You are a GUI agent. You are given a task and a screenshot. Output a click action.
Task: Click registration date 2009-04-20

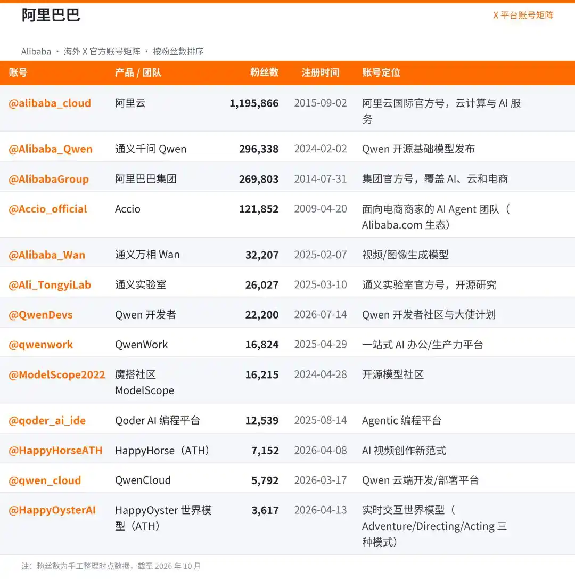pyautogui.click(x=321, y=209)
